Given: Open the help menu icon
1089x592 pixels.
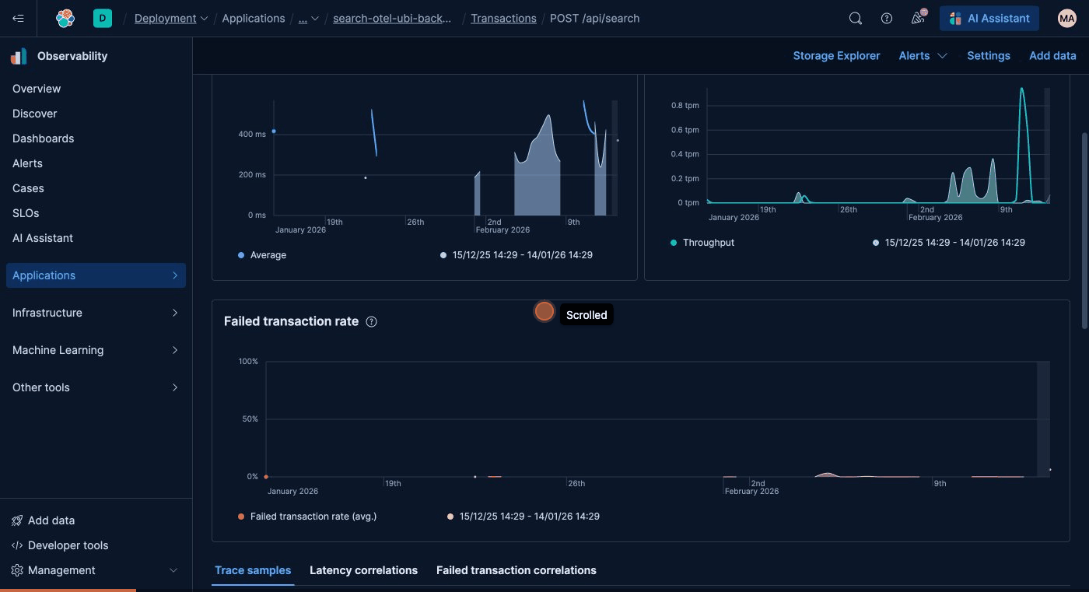Looking at the screenshot, I should click(x=887, y=19).
